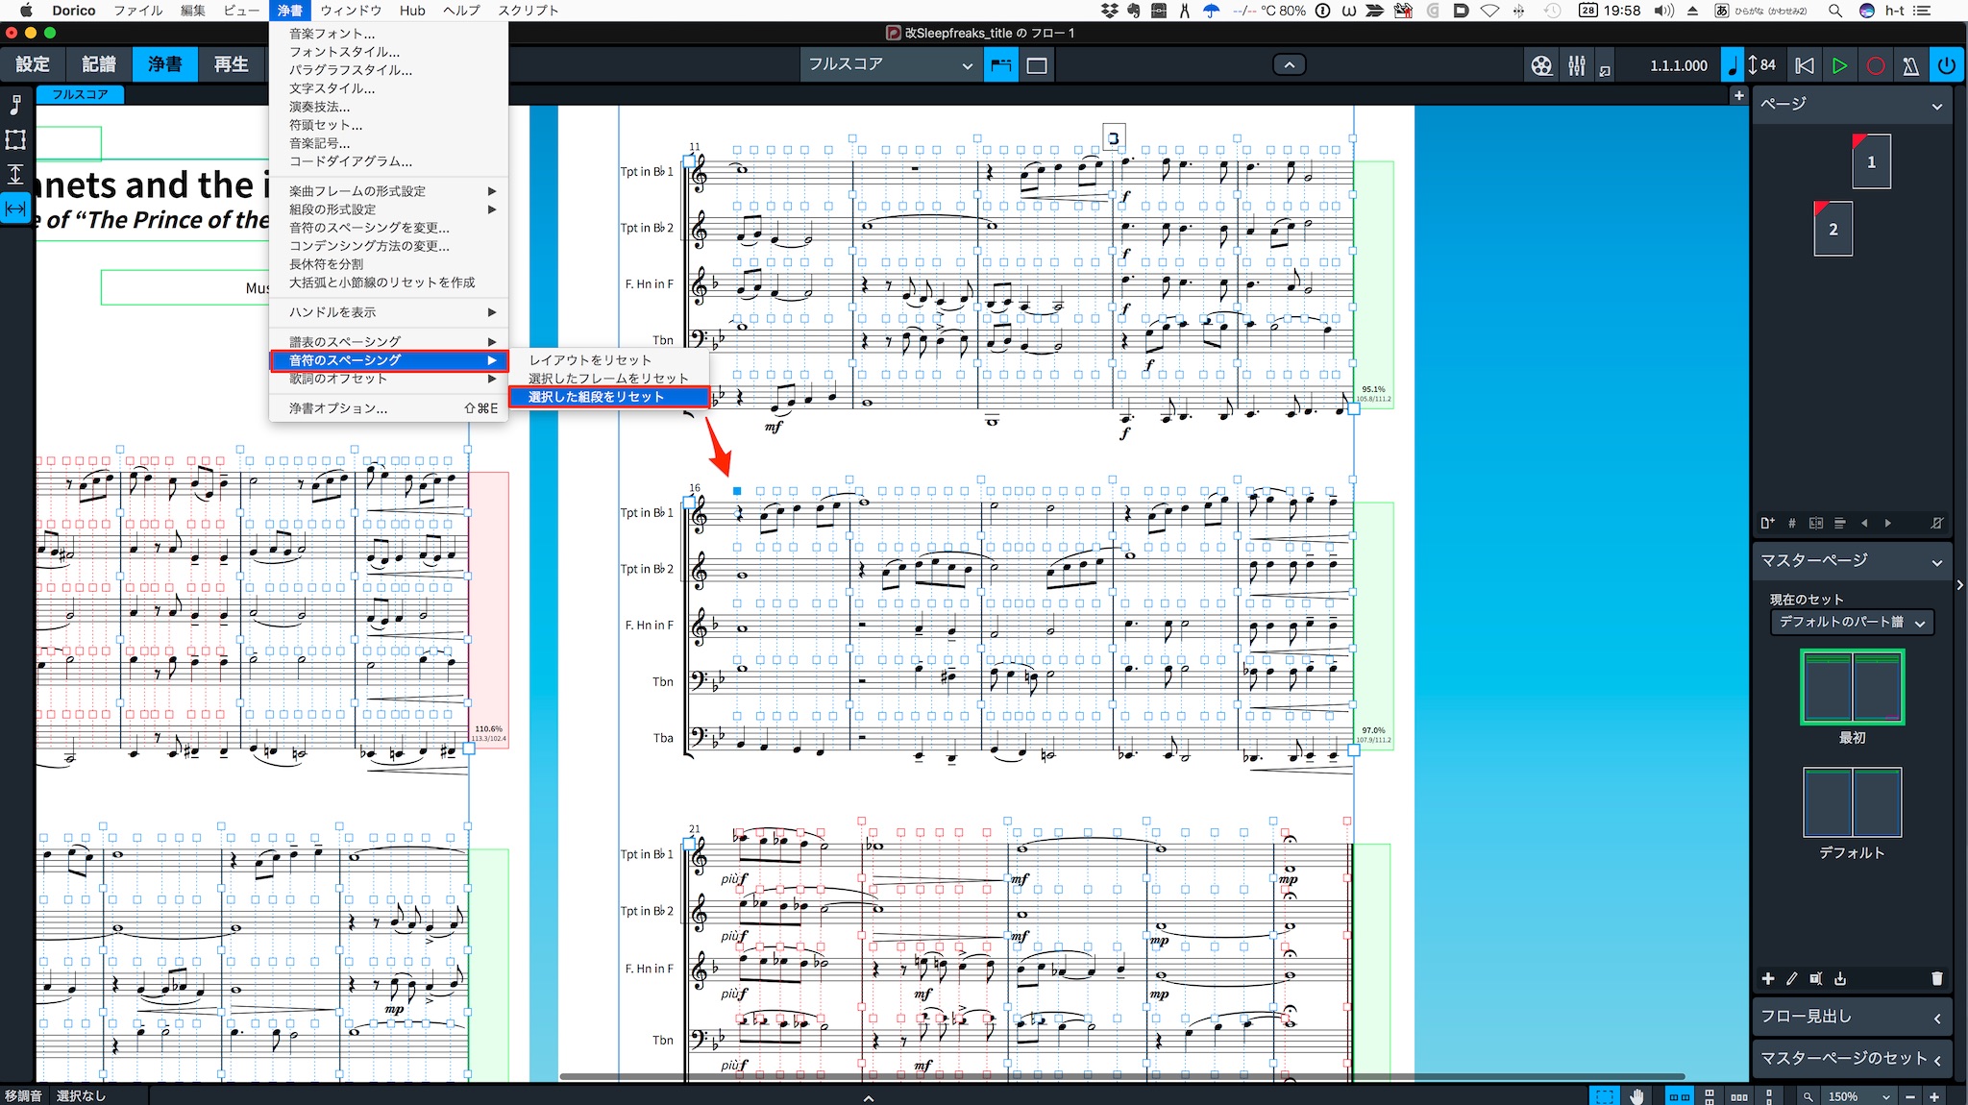Screen dimensions: 1968x1105
Task: Select the Graphic Editing tool in left toolbox
Action: pos(15,104)
